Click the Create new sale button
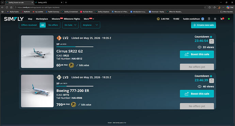This screenshot has width=235, height=126. [204, 25]
